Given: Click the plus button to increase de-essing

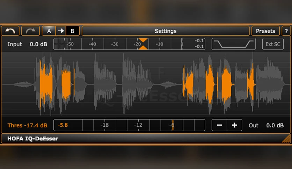Looking at the screenshot, I should point(234,125).
